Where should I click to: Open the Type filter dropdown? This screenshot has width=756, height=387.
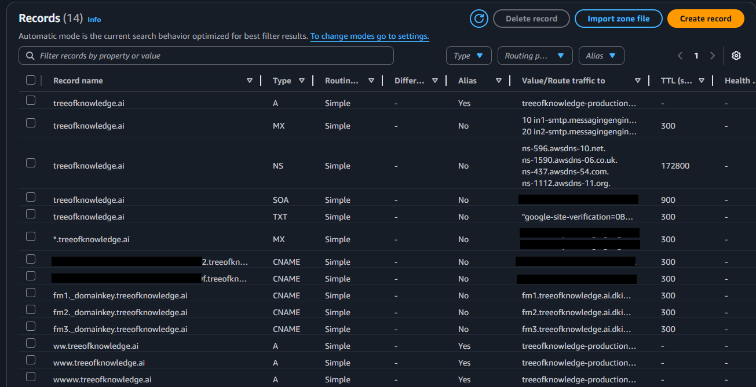(x=469, y=56)
